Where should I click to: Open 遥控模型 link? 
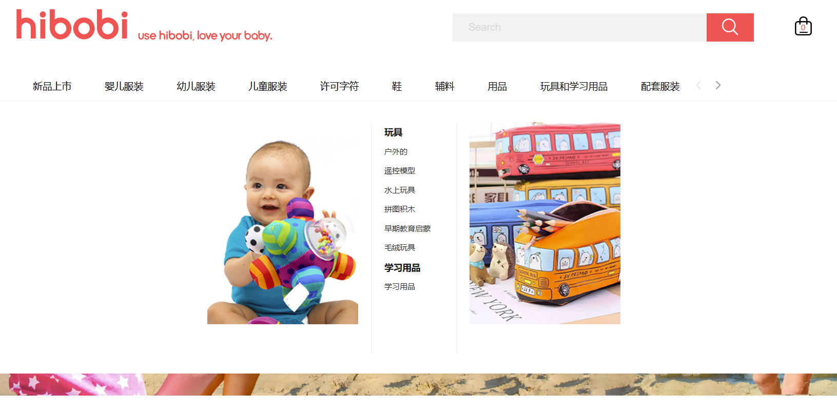[400, 171]
